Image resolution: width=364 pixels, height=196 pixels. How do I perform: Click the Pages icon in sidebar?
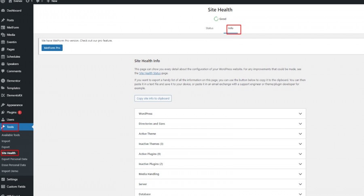3,49
